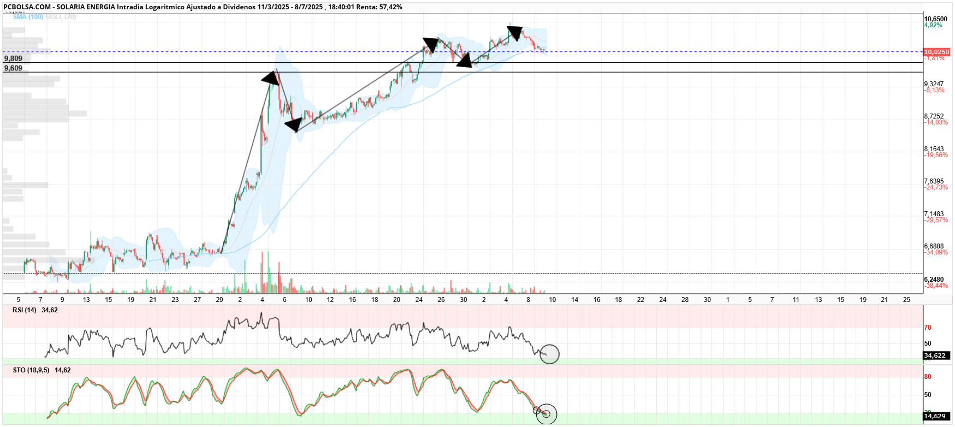This screenshot has height=427, width=955.
Task: Click date label 27 on time axis
Action: pyautogui.click(x=197, y=300)
